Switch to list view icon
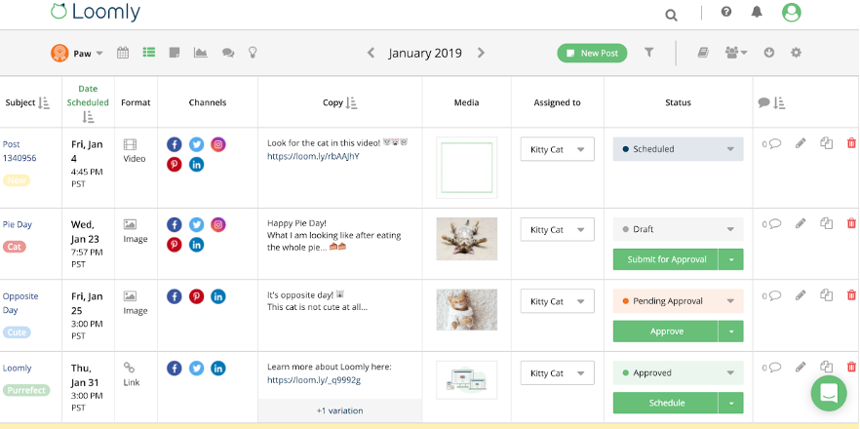Screen dimensions: 860x429 tap(149, 53)
